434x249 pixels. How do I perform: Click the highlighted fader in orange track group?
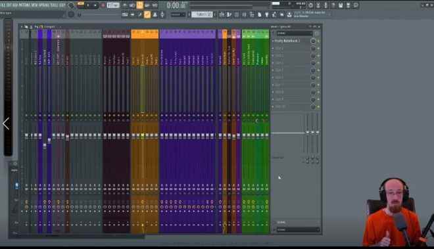[x=143, y=135]
